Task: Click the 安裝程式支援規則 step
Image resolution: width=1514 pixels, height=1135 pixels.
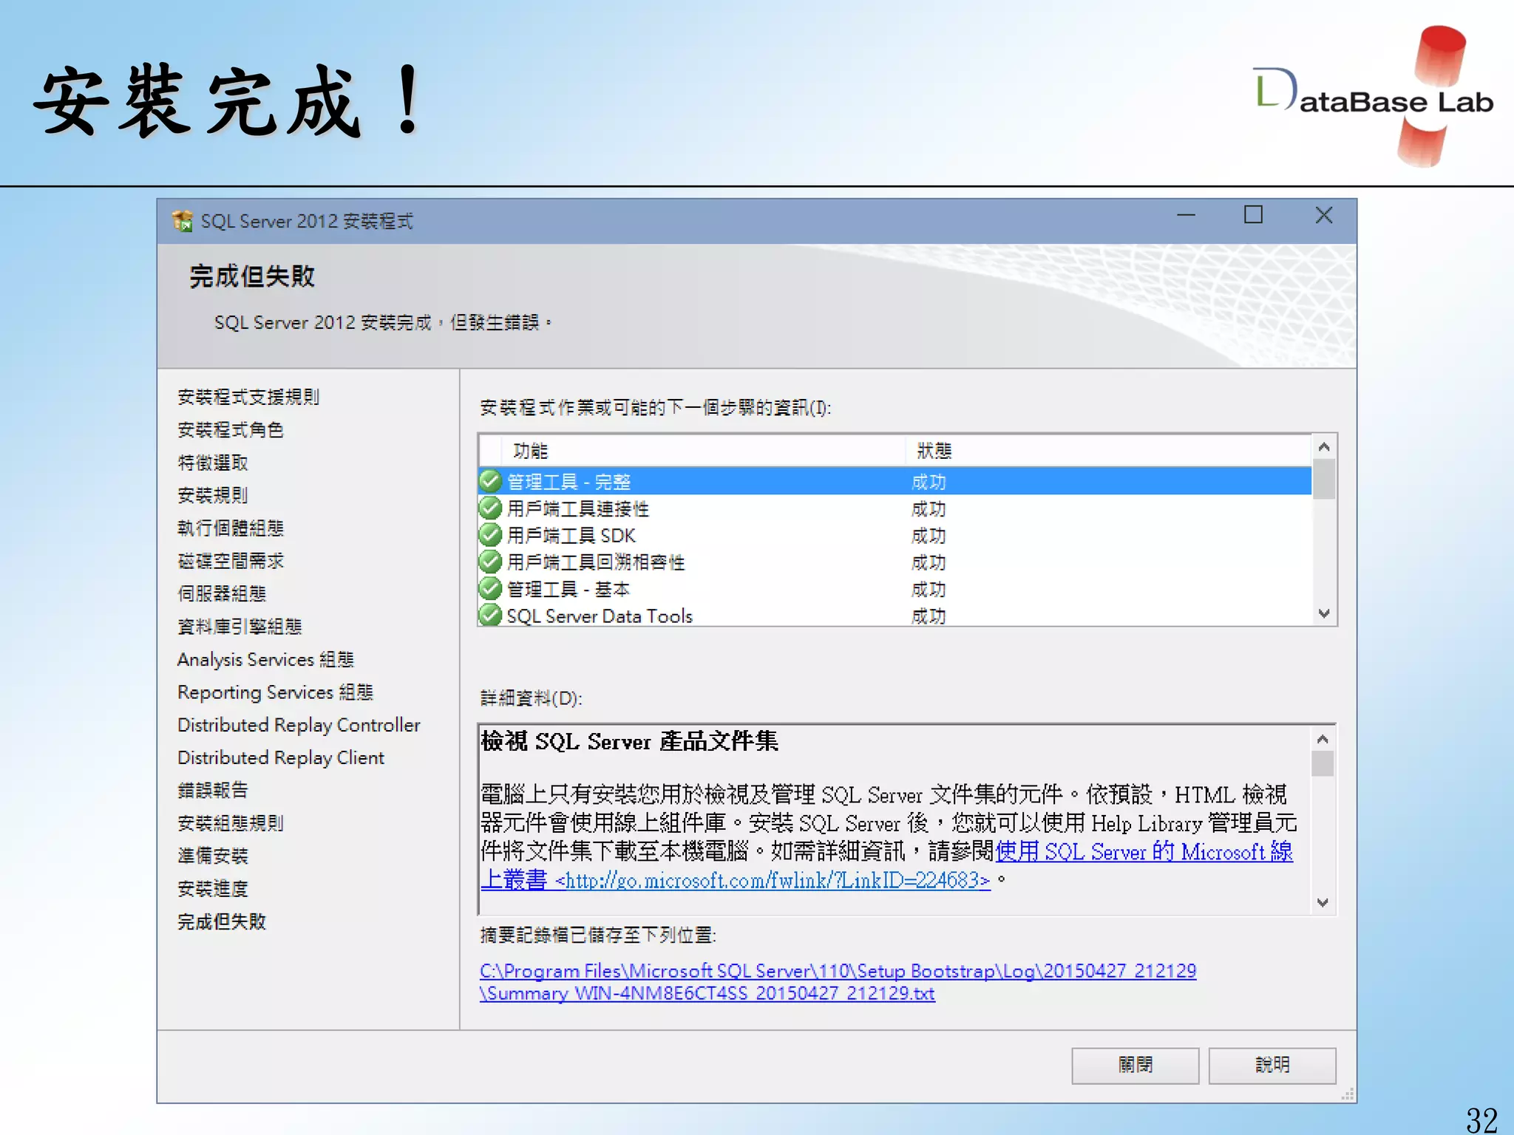Action: pyautogui.click(x=248, y=397)
